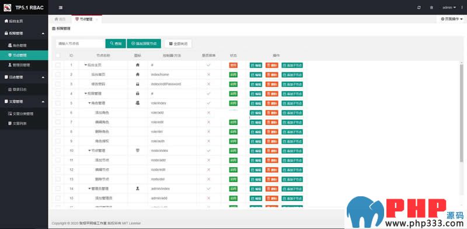
Task: Click the refresh icon in the header
Action: pos(419,8)
